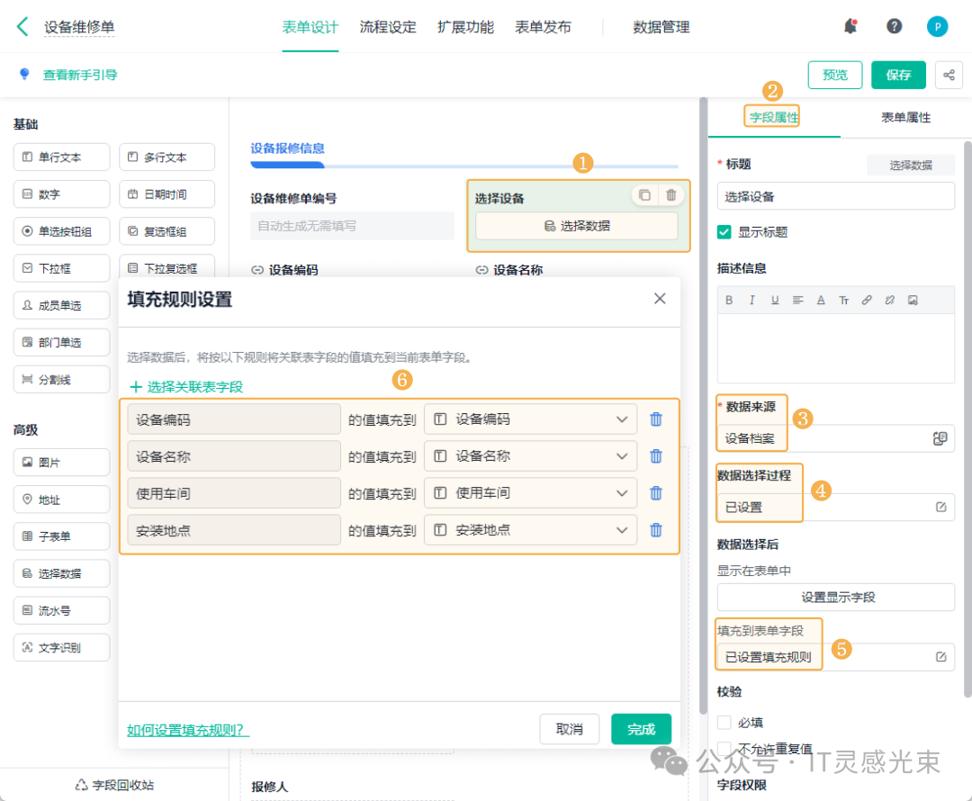
Task: Click the notification bell icon
Action: [x=850, y=26]
